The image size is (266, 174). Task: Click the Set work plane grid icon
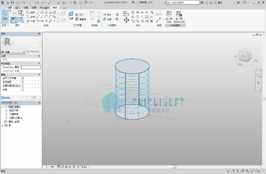tap(71, 14)
